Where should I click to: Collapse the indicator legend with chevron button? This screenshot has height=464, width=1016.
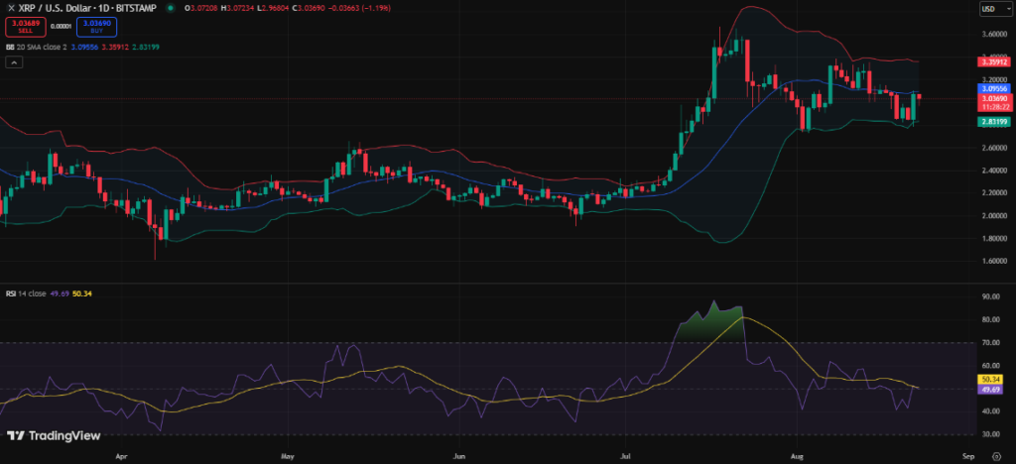click(x=14, y=62)
